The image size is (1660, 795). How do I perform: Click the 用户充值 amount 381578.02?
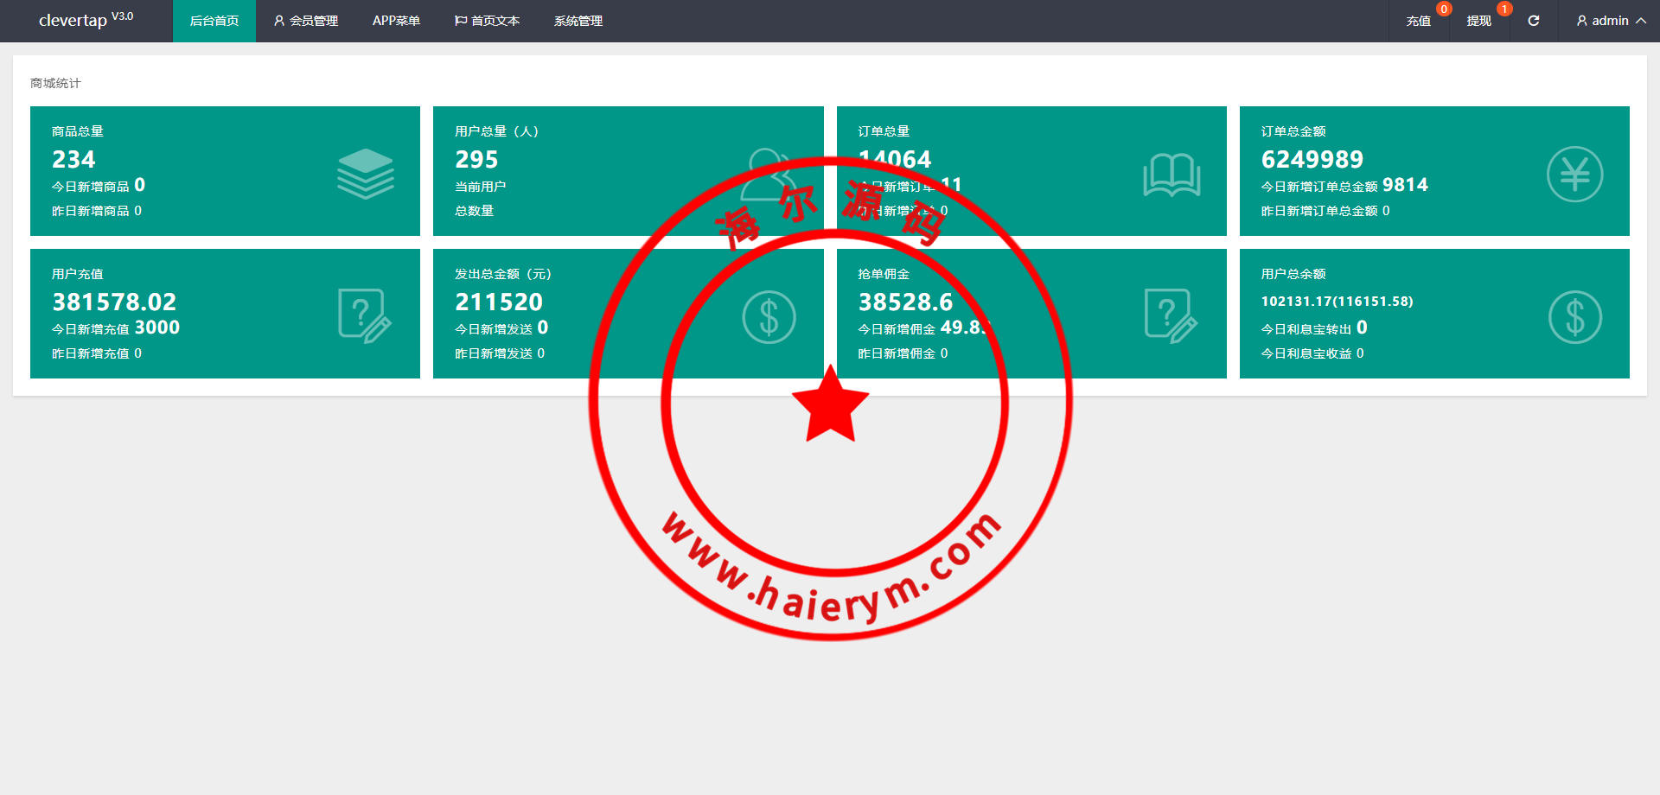pyautogui.click(x=114, y=302)
